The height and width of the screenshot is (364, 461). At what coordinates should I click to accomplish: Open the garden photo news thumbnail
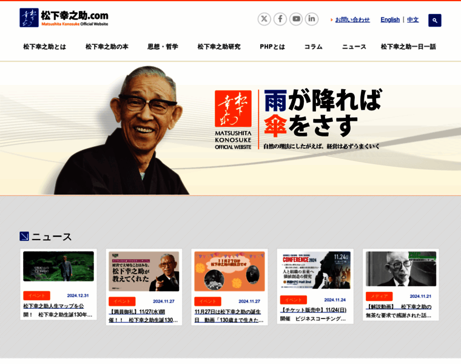[58, 266]
